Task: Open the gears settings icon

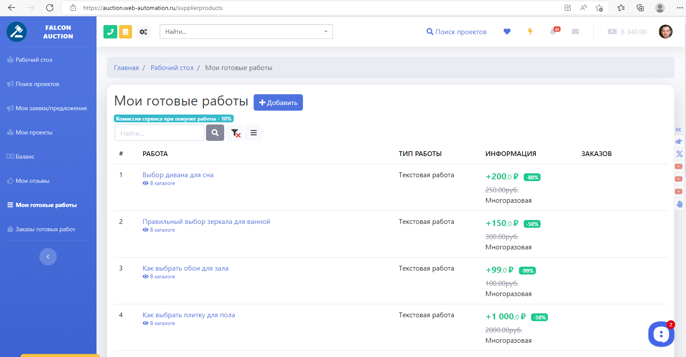Action: pyautogui.click(x=143, y=32)
